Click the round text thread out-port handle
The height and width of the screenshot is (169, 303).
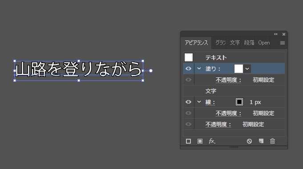pyautogui.click(x=151, y=71)
